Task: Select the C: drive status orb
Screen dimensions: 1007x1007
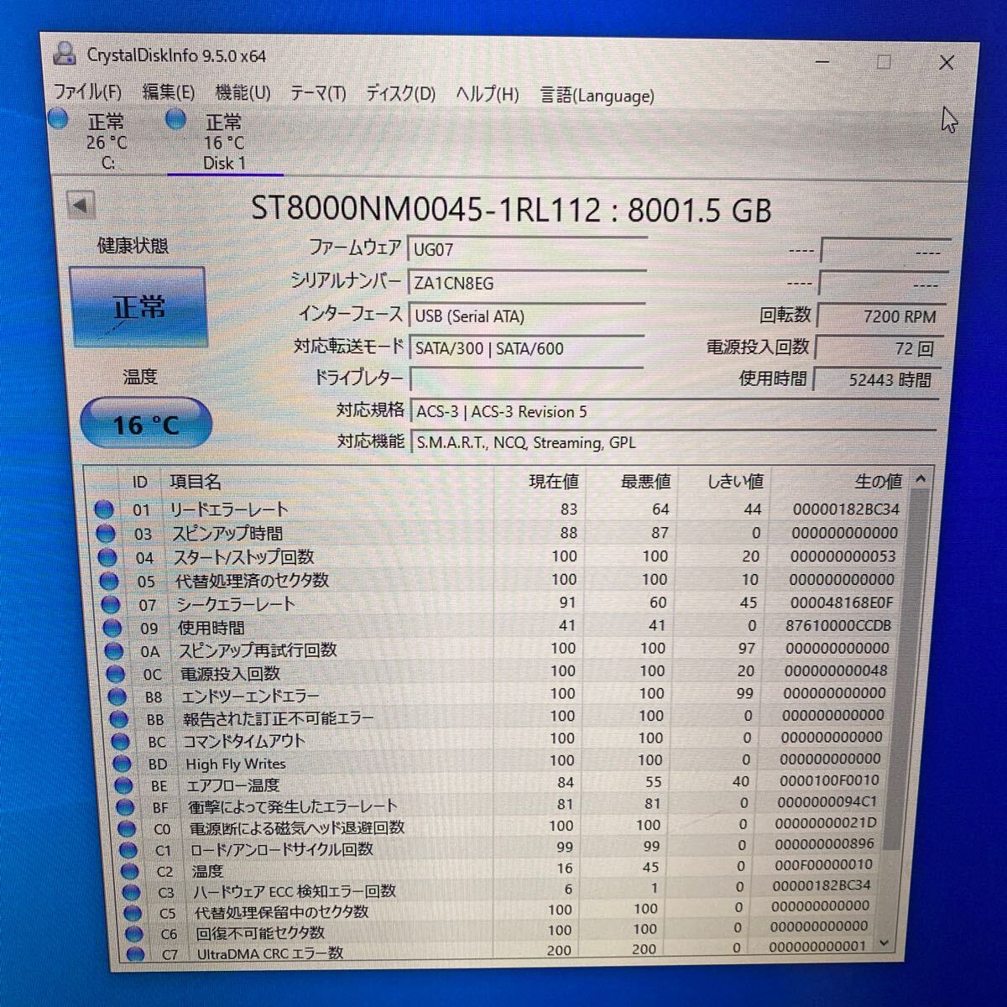Action: pyautogui.click(x=58, y=119)
